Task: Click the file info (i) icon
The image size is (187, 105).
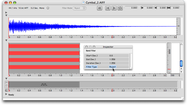Action: 48,8
